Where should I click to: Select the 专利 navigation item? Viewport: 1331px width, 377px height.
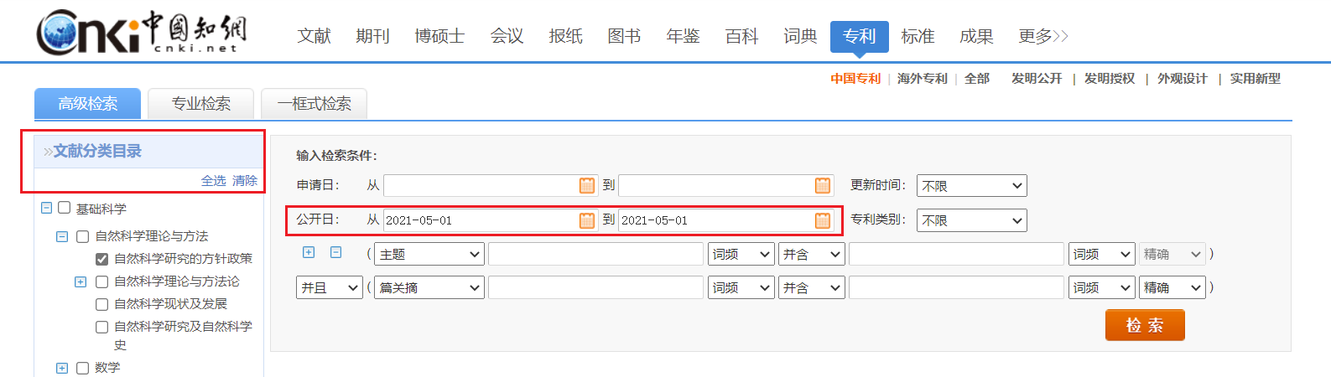pyautogui.click(x=860, y=37)
